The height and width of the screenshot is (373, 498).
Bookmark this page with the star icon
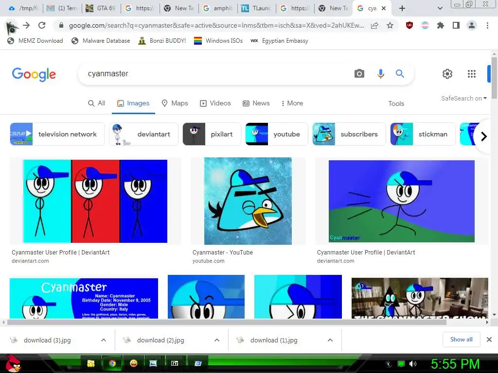[x=390, y=25]
